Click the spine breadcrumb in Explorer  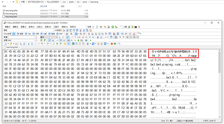[85, 2]
